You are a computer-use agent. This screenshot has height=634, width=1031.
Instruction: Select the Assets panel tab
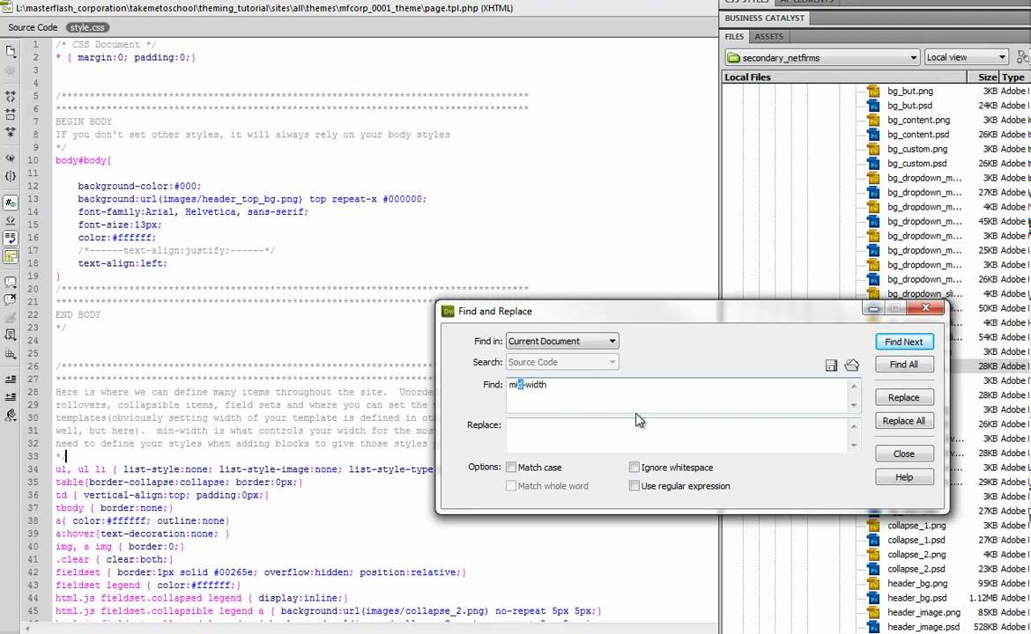pyautogui.click(x=768, y=36)
